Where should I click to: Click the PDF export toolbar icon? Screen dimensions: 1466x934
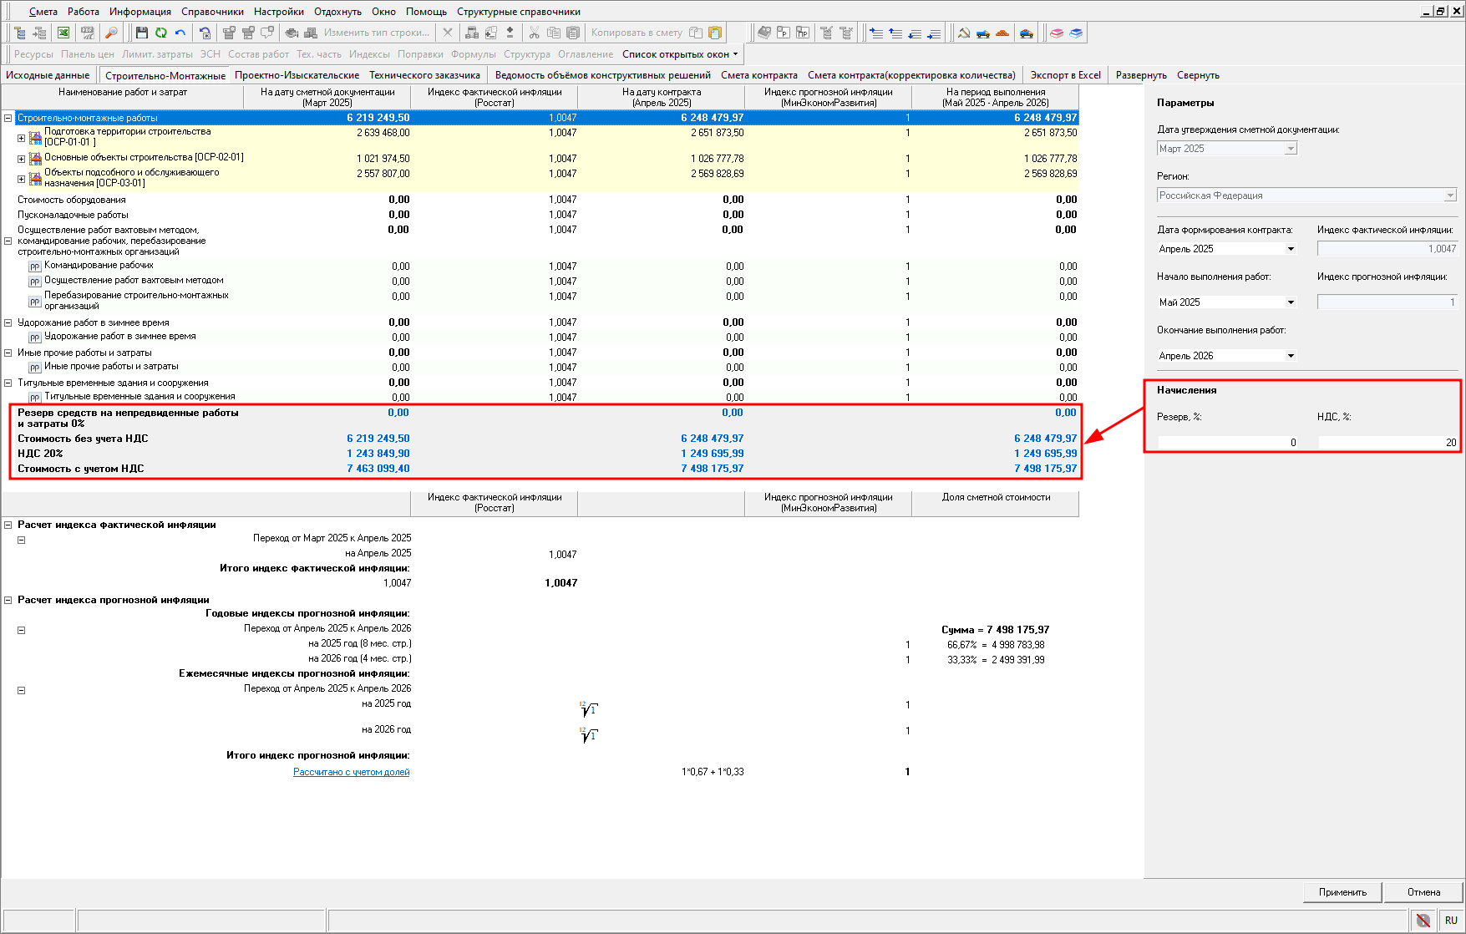[x=87, y=33]
